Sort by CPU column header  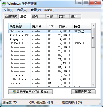point(51,26)
